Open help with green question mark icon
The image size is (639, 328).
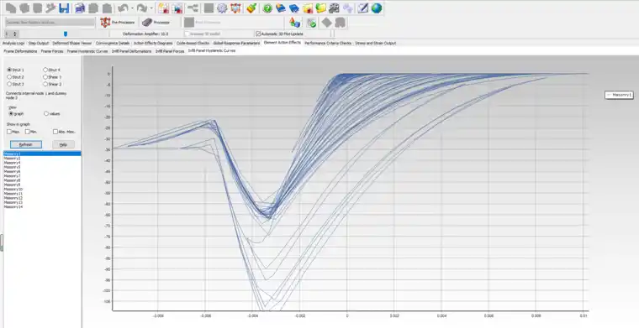[x=267, y=8]
